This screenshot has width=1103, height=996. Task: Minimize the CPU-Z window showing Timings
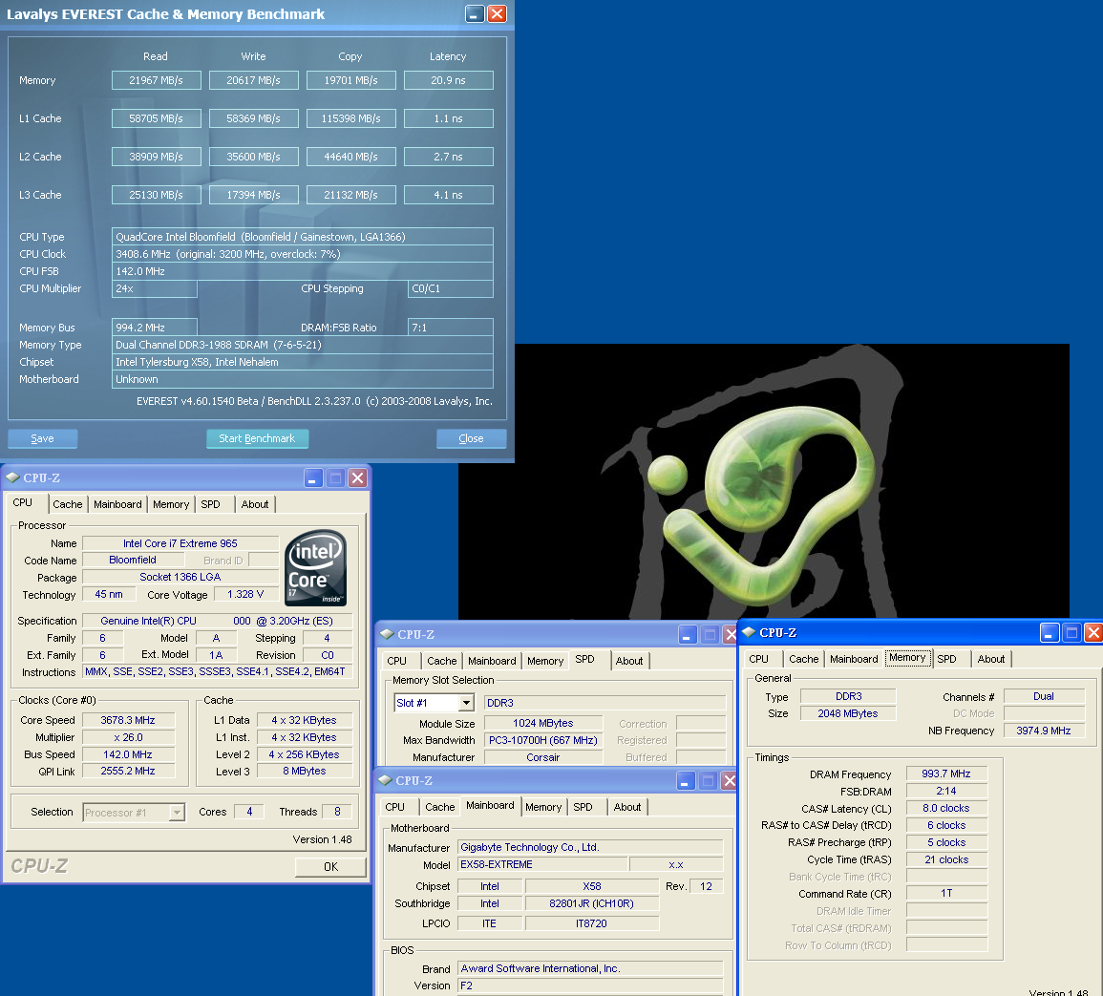pyautogui.click(x=1050, y=632)
